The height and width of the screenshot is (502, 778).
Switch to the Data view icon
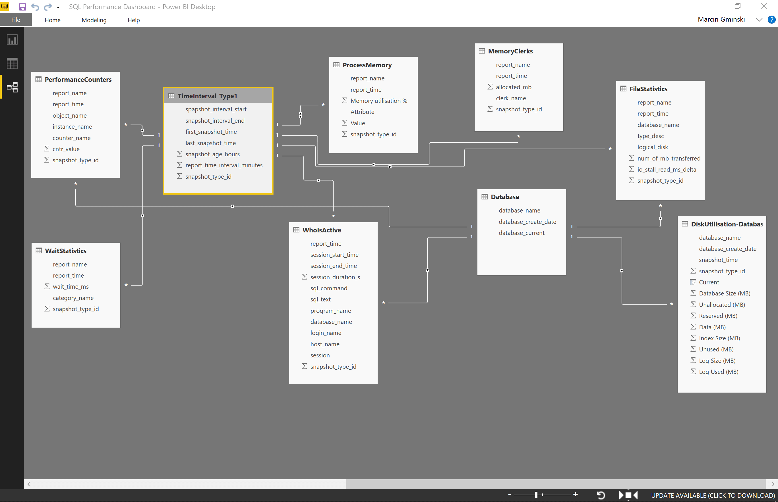pyautogui.click(x=12, y=63)
